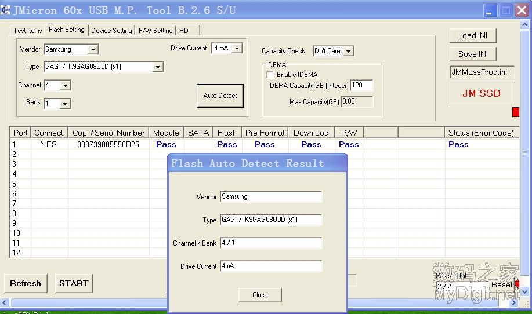Enable the IDEMA checkbox
Viewport: 532px width, 314px height.
click(x=270, y=75)
